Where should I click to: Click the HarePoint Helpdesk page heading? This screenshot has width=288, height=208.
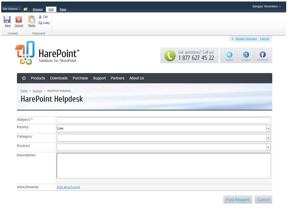click(x=52, y=99)
